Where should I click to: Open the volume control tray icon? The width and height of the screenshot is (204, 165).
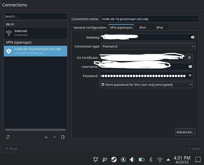pos(132,159)
